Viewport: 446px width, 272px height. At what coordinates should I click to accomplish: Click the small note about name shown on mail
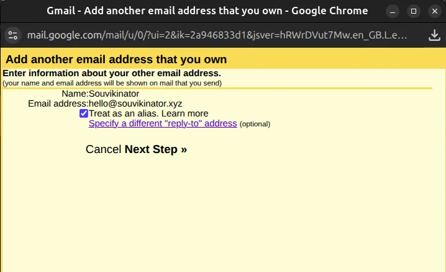112,82
